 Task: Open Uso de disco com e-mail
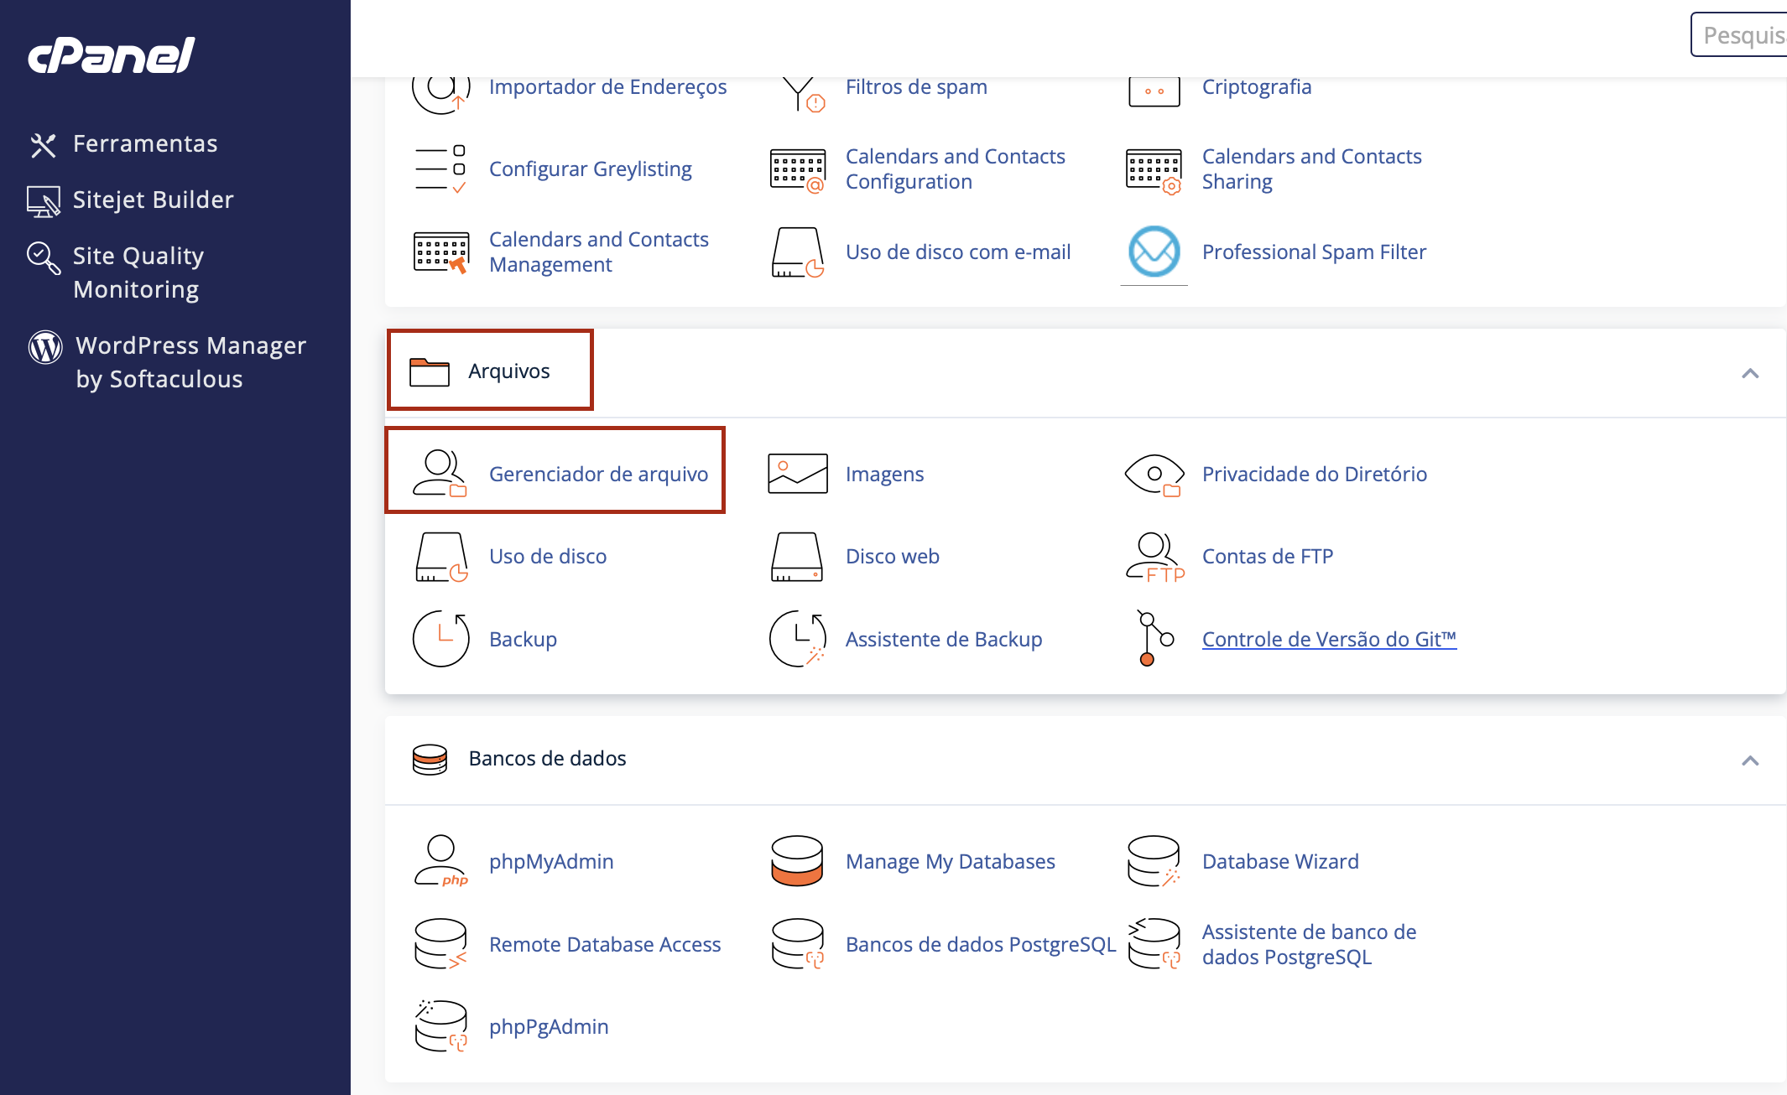point(958,252)
